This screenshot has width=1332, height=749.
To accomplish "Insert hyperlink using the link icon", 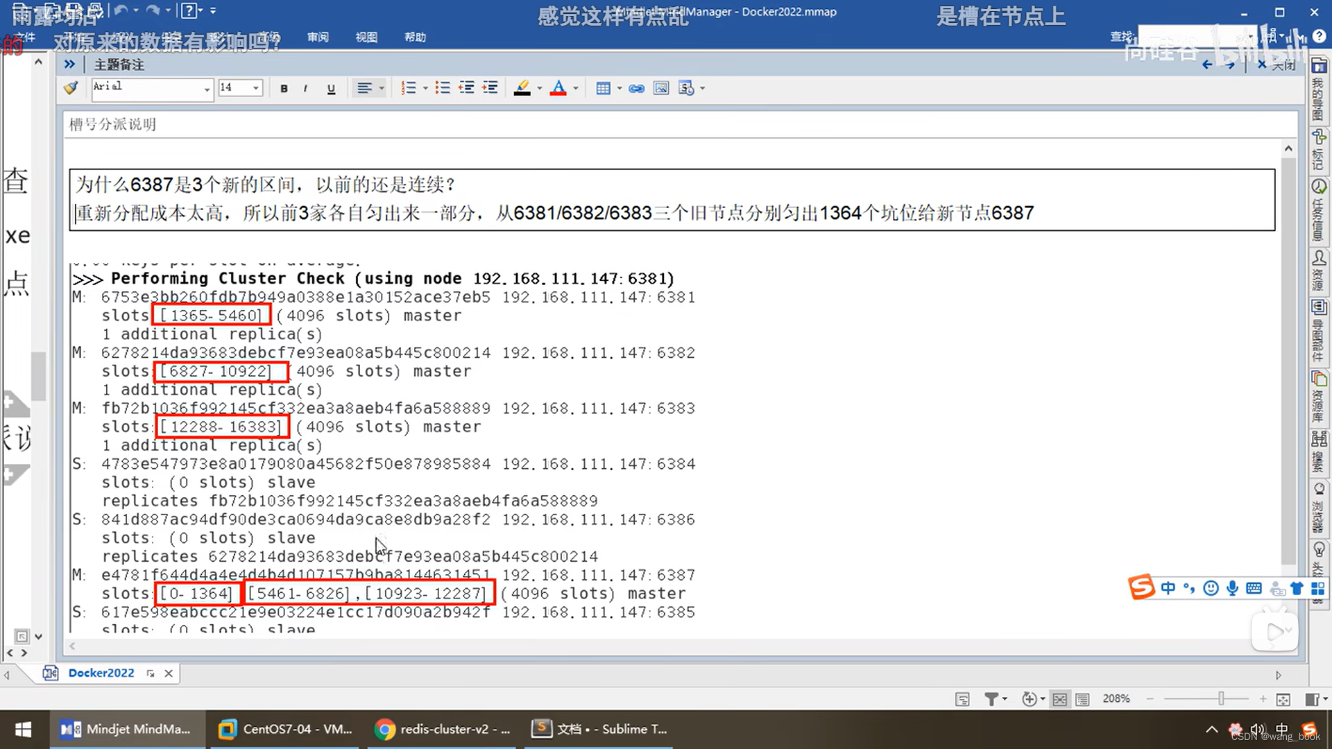I will pos(636,88).
